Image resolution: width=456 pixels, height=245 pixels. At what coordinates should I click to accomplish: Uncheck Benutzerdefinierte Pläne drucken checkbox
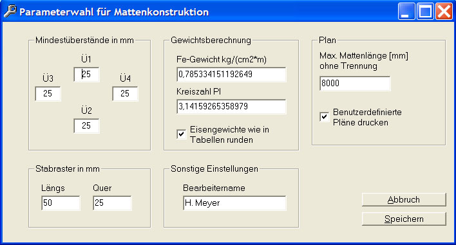pos(324,117)
